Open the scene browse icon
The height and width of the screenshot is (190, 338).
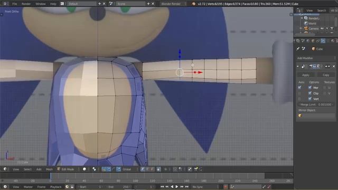(111, 4)
